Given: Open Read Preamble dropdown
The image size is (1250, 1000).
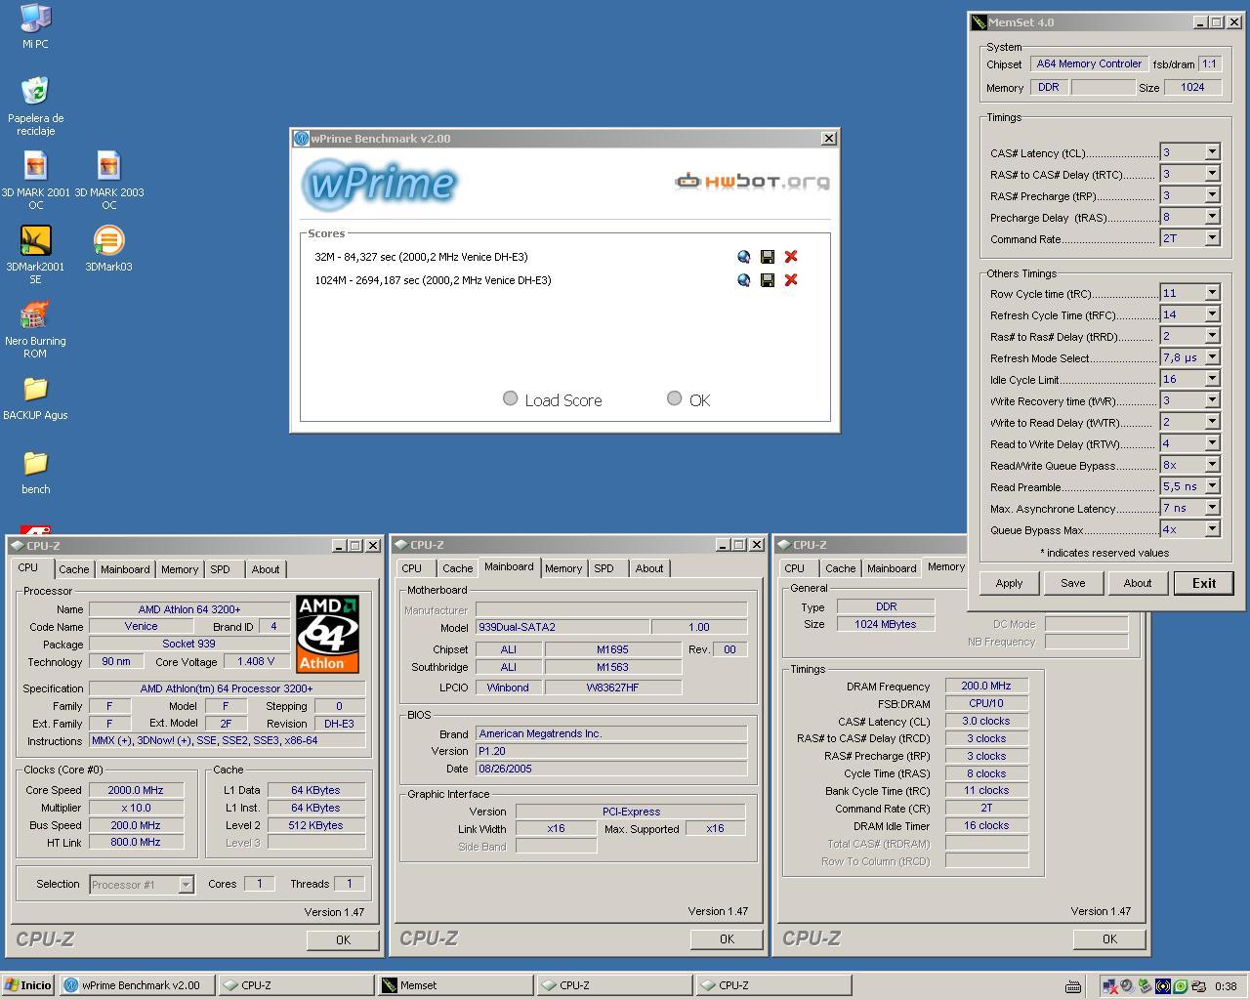Looking at the screenshot, I should (1212, 486).
